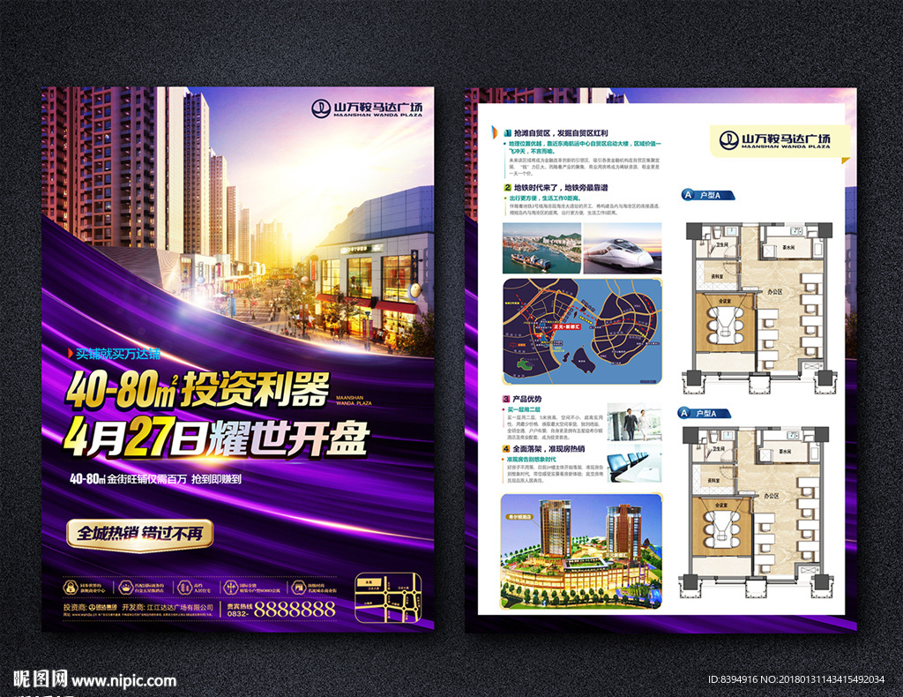Click the high-rise residence building icon
The height and width of the screenshot is (697, 903).
(184, 588)
